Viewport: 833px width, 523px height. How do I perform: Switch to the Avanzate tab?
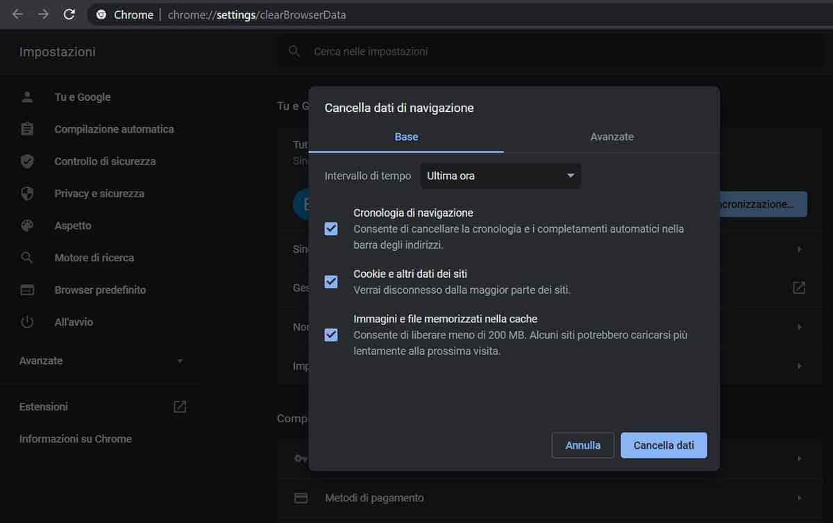click(612, 137)
